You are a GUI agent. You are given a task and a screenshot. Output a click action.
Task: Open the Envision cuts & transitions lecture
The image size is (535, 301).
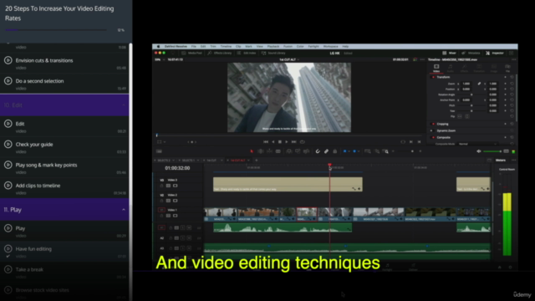point(64,64)
